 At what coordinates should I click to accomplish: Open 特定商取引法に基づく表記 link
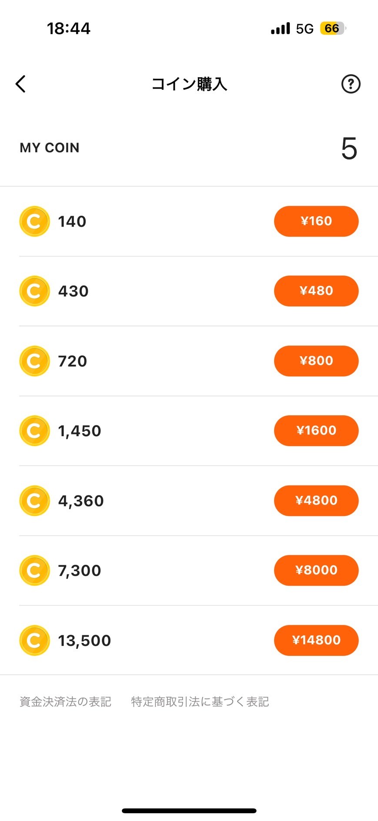click(x=200, y=702)
